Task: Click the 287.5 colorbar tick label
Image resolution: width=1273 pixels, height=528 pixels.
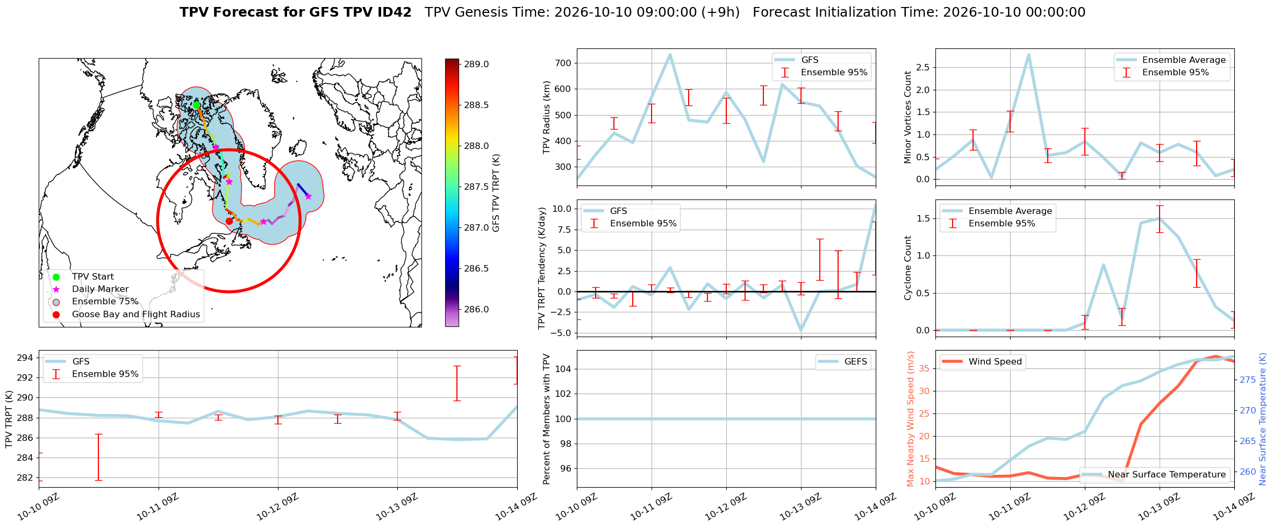Action: (x=477, y=187)
